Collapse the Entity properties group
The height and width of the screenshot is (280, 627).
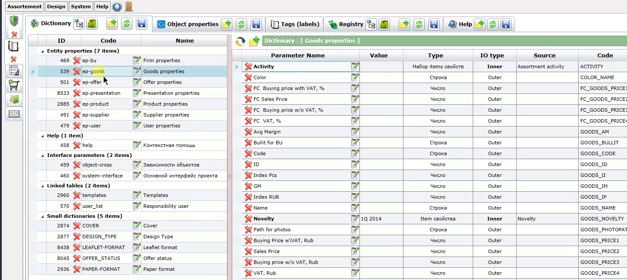pos(43,51)
